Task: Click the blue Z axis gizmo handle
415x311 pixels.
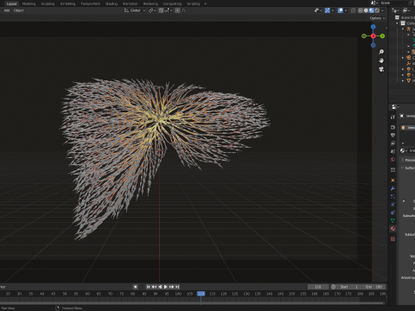Action: tap(373, 27)
